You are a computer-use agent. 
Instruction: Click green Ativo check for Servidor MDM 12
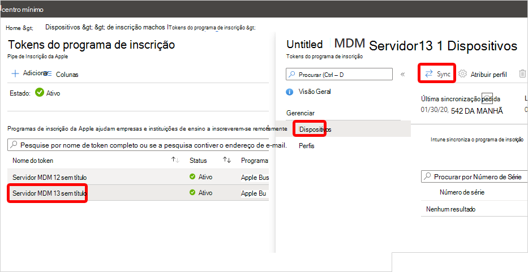tap(192, 176)
